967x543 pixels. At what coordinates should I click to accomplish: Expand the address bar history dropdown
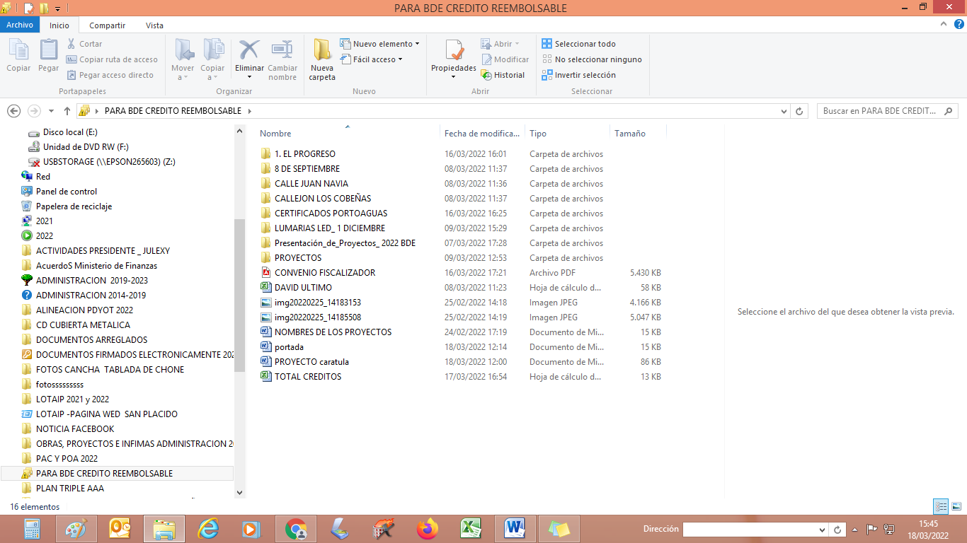(784, 111)
